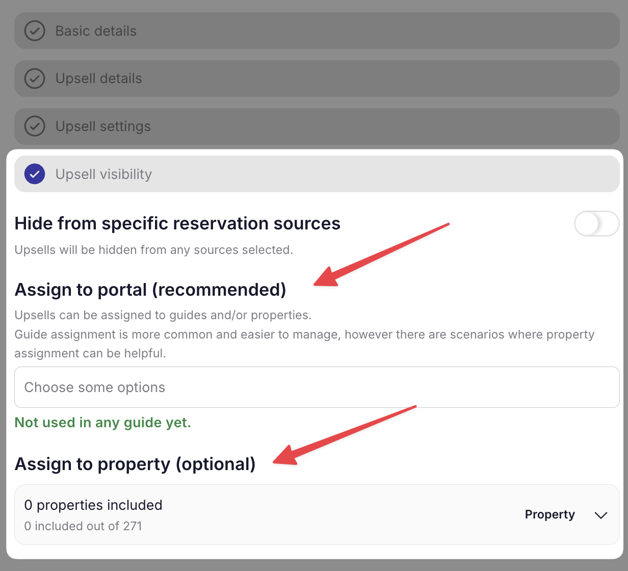The width and height of the screenshot is (628, 571).
Task: Click the Upsell details checkmark icon
Action: (35, 79)
